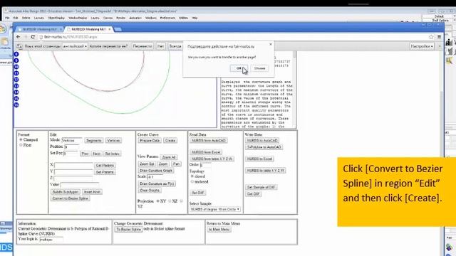This screenshot has height=256, width=456.
Task: Select YZ projection radio button
Action: pyautogui.click(x=181, y=201)
